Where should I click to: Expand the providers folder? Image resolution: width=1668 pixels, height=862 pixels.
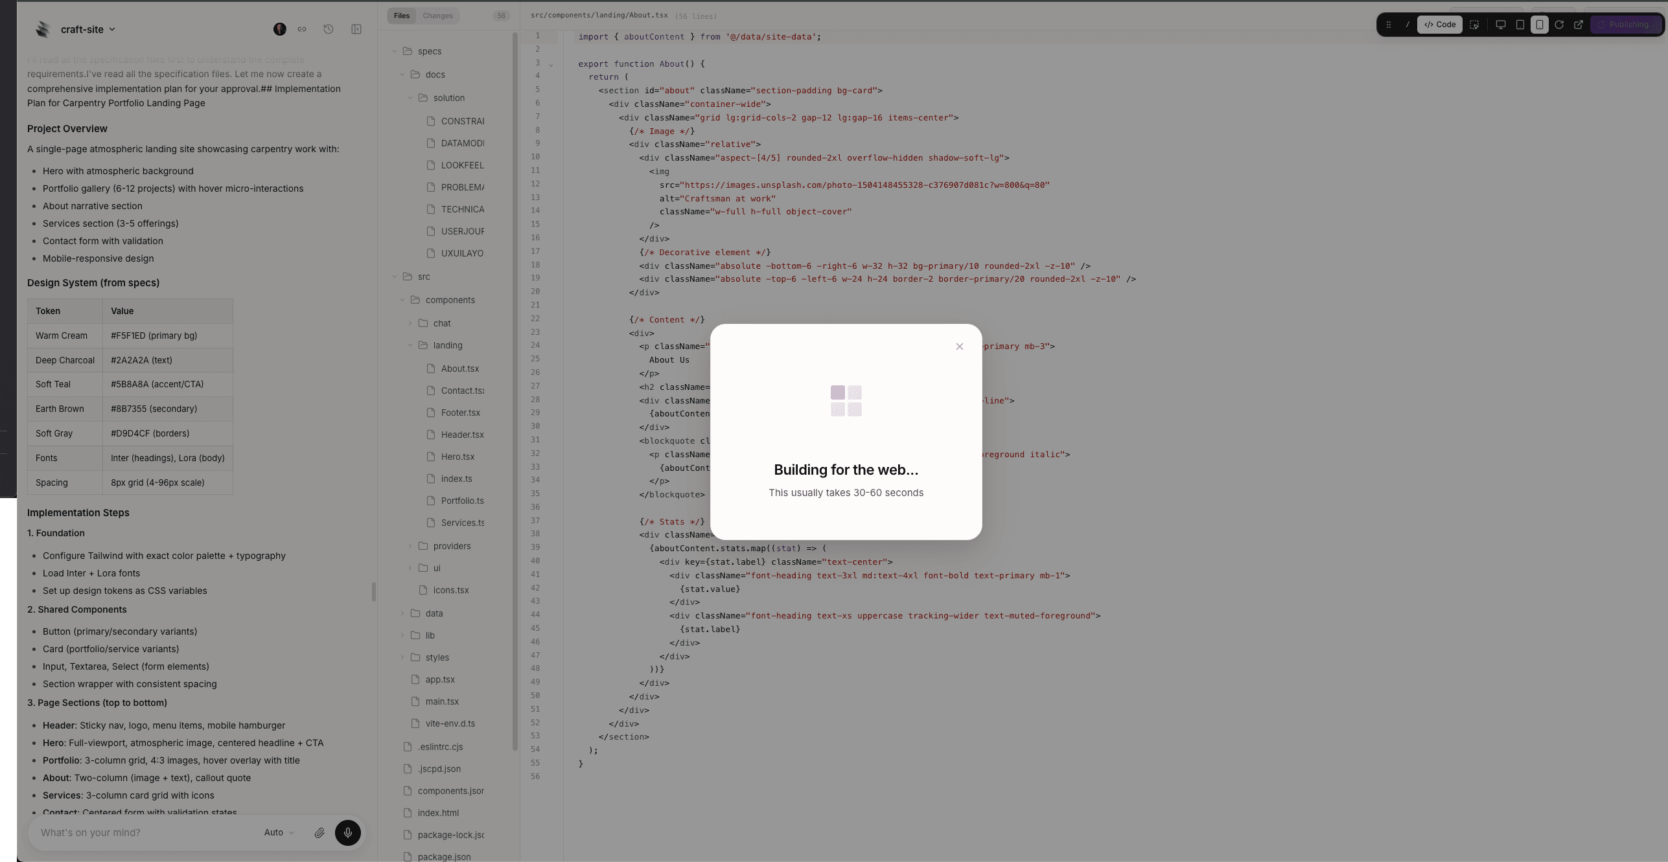click(452, 546)
